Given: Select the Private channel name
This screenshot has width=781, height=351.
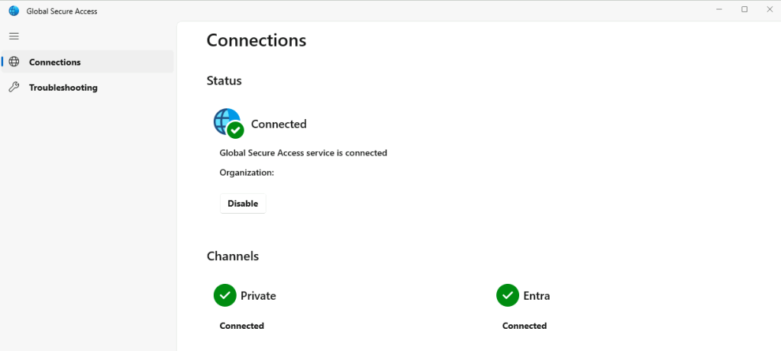Looking at the screenshot, I should point(258,296).
